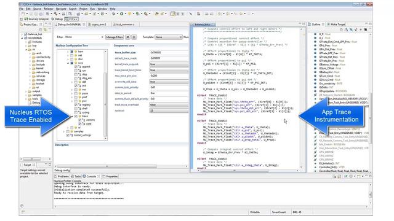Switch to the Tasks tab
The width and height of the screenshot is (394, 221).
[76, 177]
